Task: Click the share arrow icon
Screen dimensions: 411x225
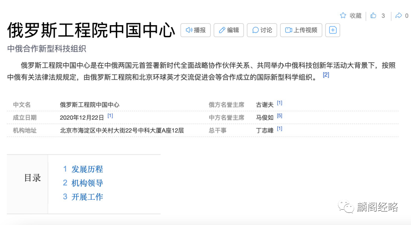Action: click(398, 15)
